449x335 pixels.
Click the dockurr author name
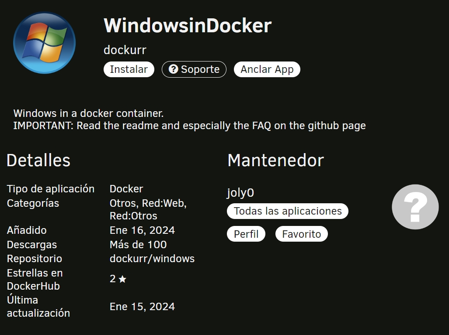coord(125,50)
